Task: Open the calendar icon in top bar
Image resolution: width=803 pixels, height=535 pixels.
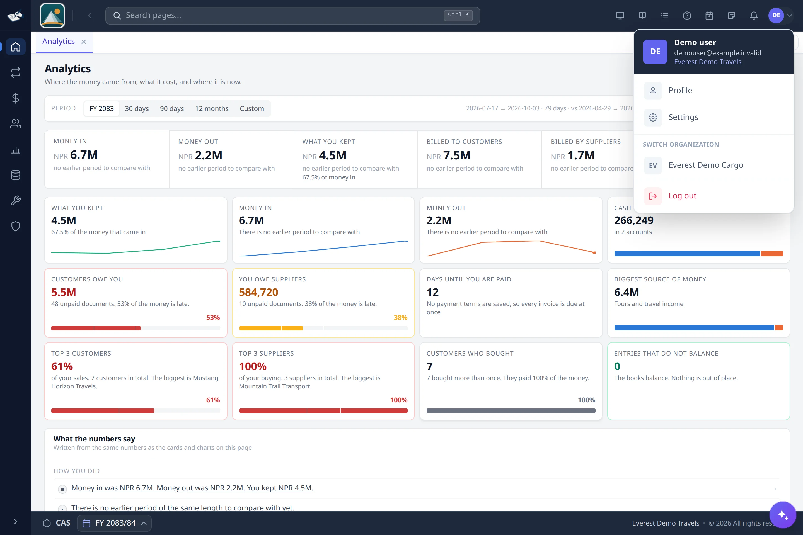Action: click(x=709, y=16)
